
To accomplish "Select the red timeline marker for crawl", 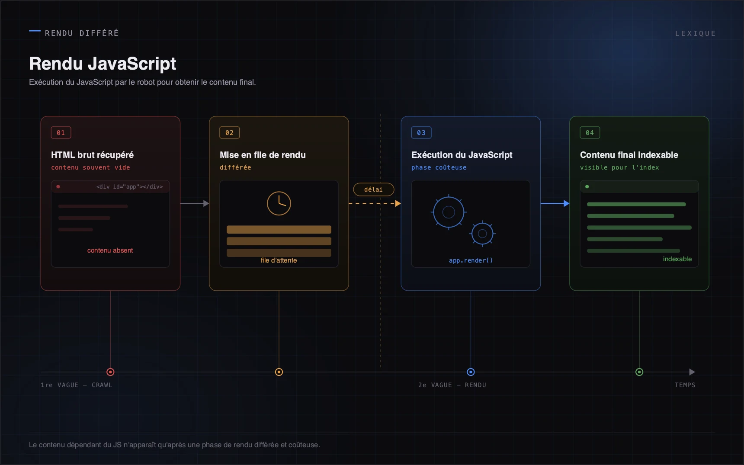I will point(110,372).
